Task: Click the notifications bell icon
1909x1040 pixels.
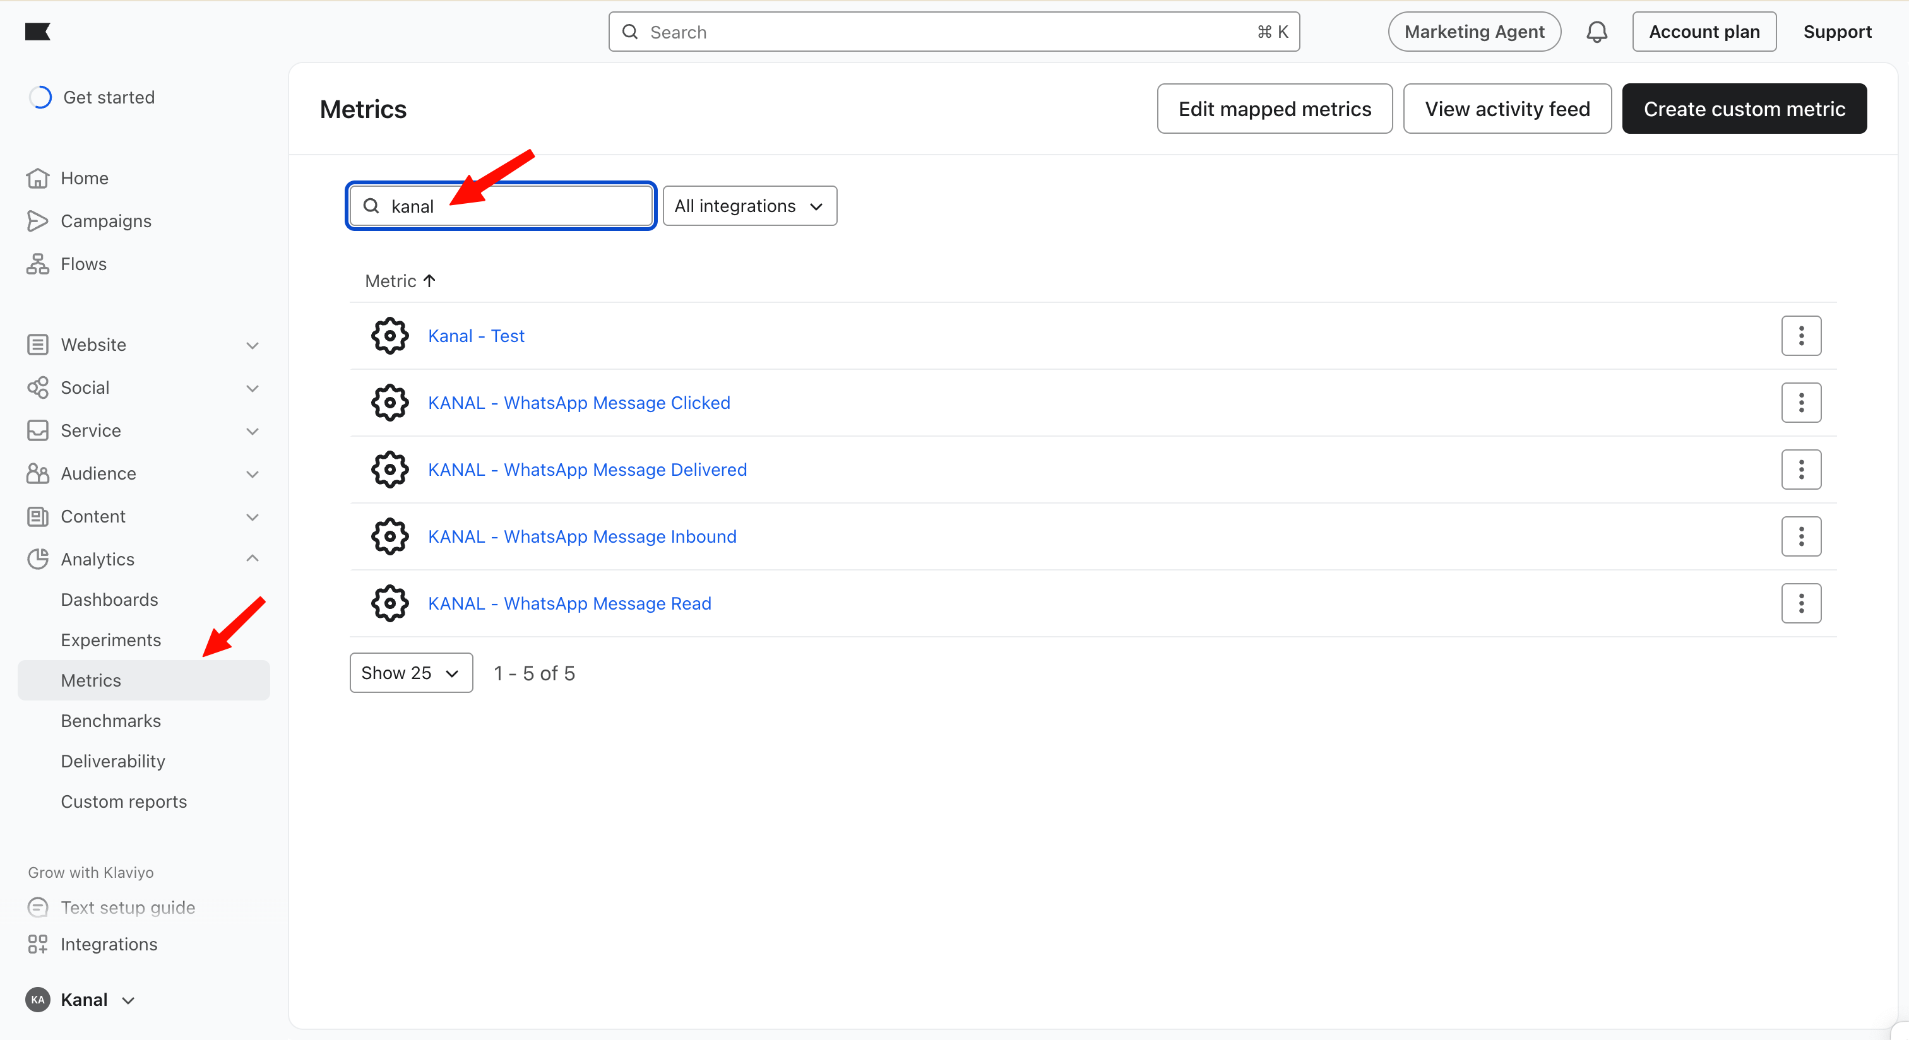Action: pyautogui.click(x=1597, y=32)
